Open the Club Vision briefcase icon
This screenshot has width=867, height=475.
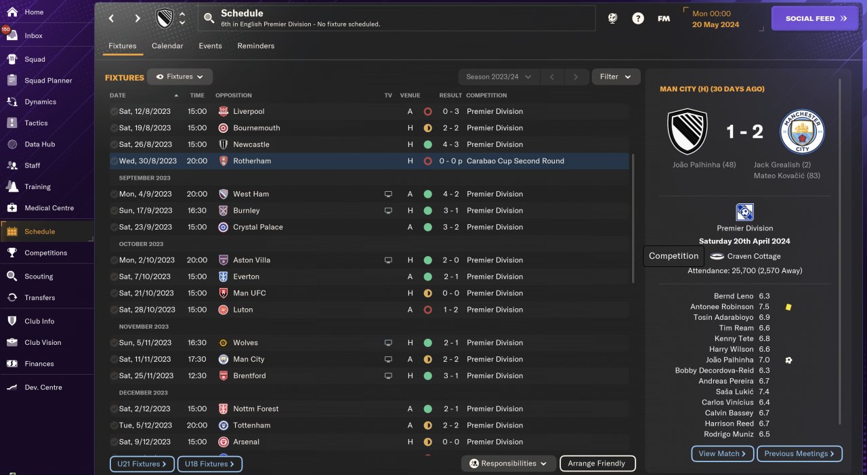pos(12,342)
